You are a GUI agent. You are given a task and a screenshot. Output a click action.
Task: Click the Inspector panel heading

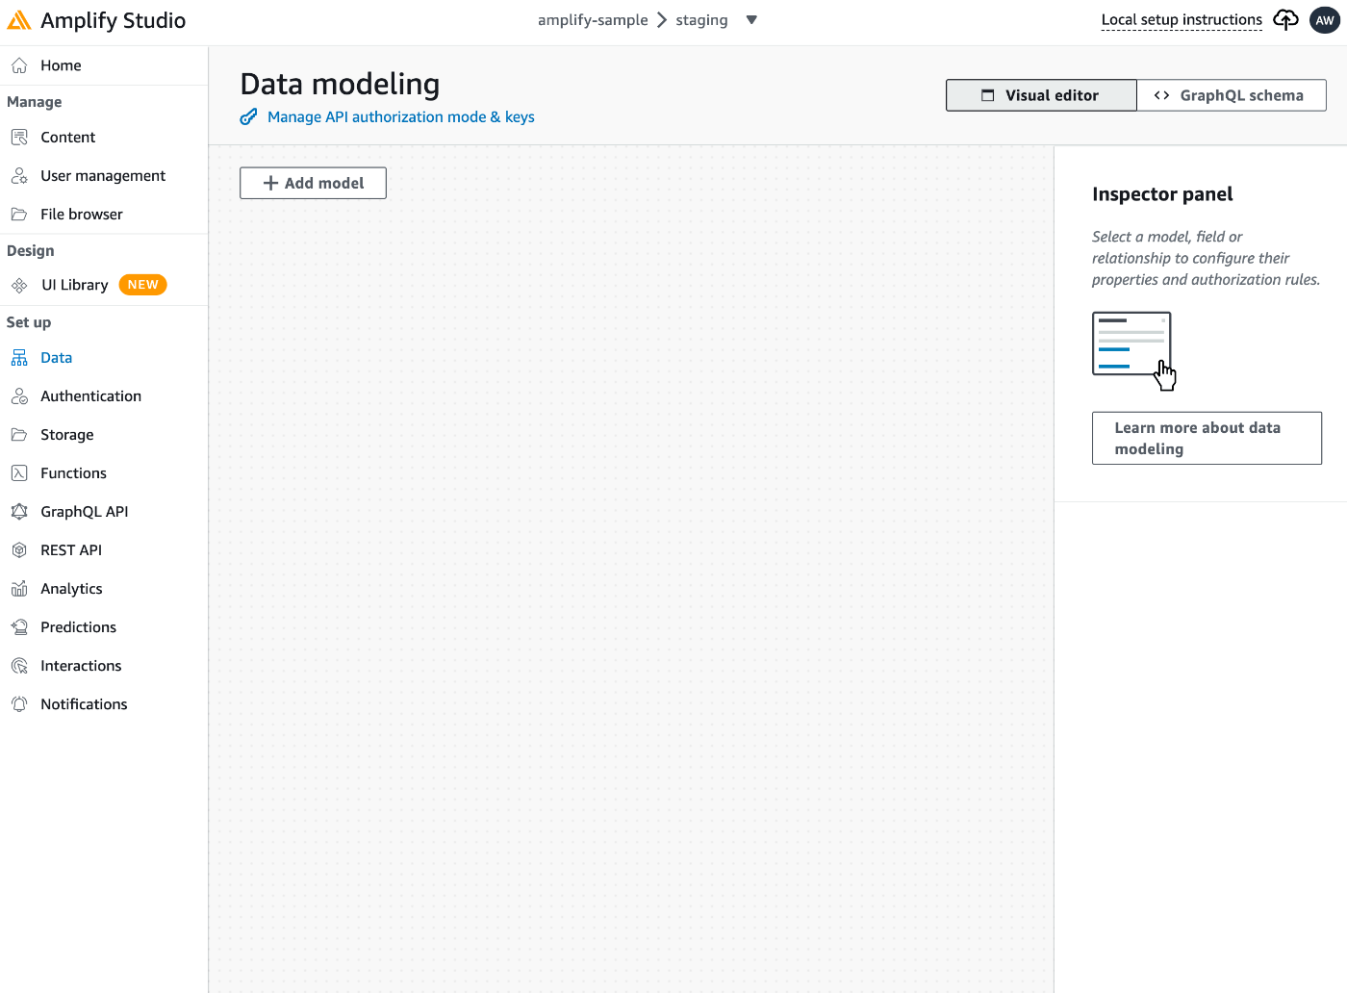(1162, 194)
